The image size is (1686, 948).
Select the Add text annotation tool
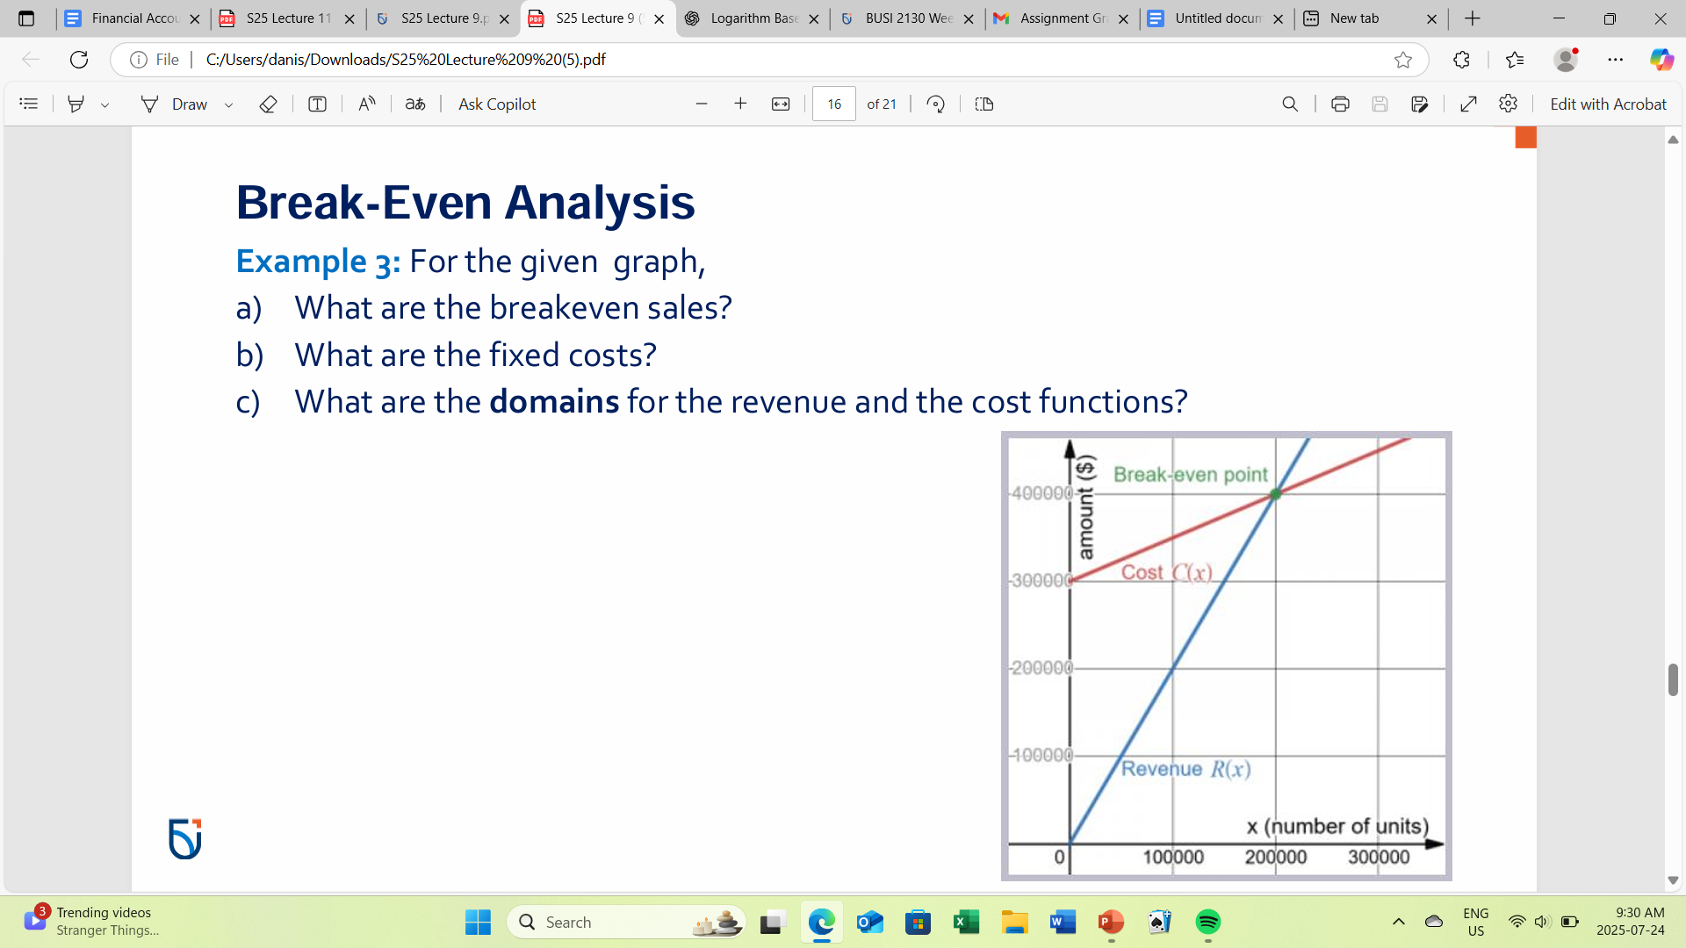[x=316, y=104]
